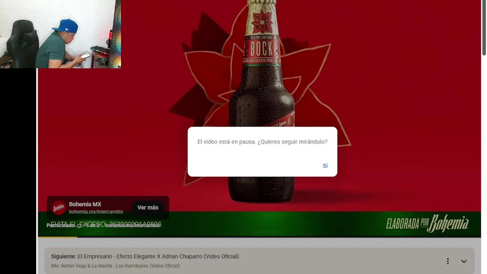Expand the Mix playlist with the chevron

pos(464,261)
